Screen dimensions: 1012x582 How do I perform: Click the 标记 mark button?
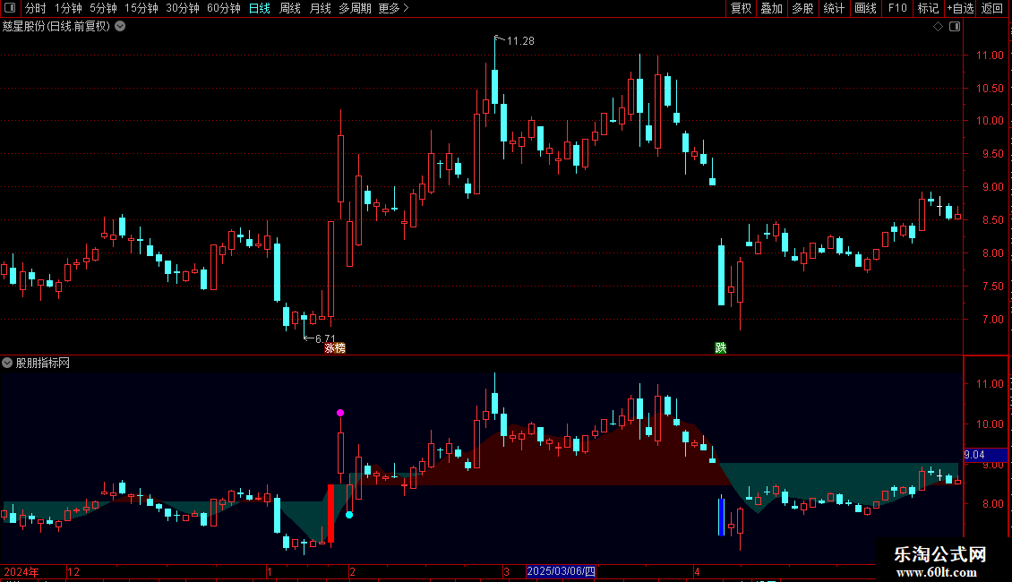928,8
